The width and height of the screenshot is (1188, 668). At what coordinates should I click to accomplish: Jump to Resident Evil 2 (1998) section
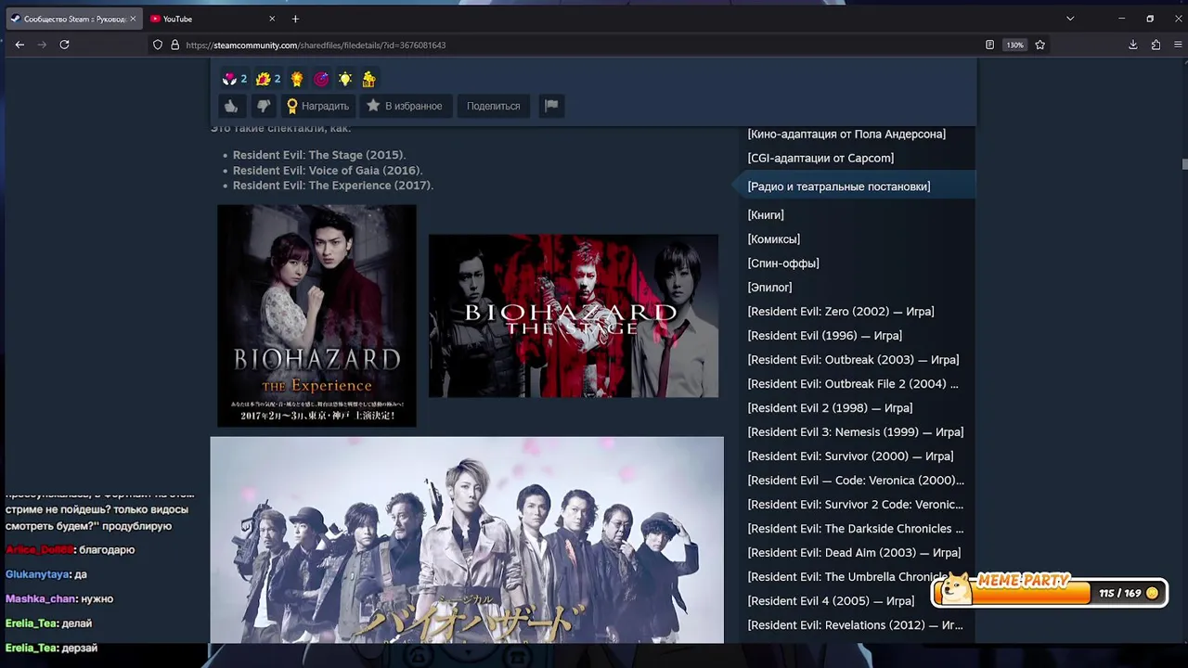tap(831, 407)
